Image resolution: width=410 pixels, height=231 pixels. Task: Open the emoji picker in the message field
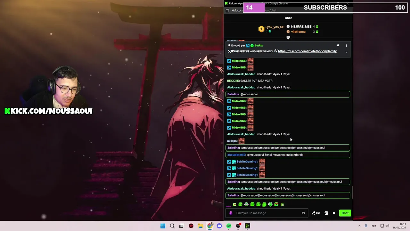(303, 213)
